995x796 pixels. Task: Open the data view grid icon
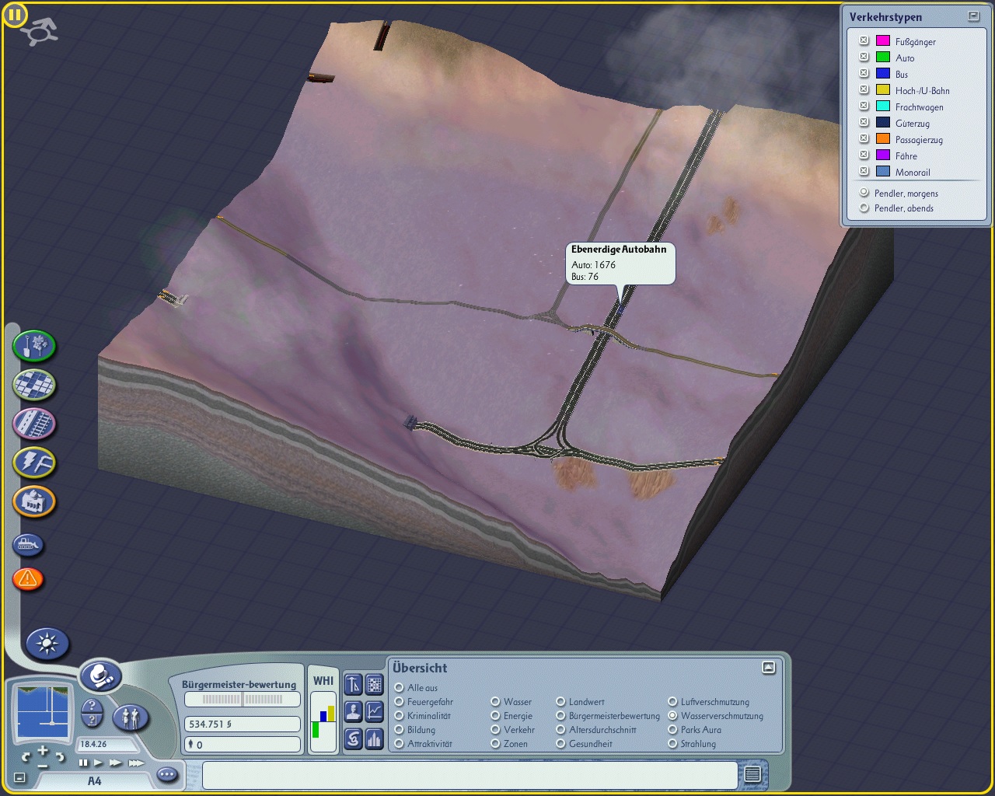375,685
